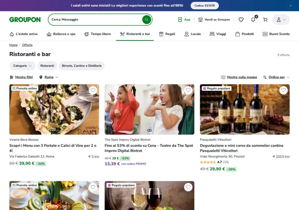Image resolution: width=299 pixels, height=210 pixels.
Task: Click the map icon beside Mostra sulla mappa
Action: click(x=223, y=77)
